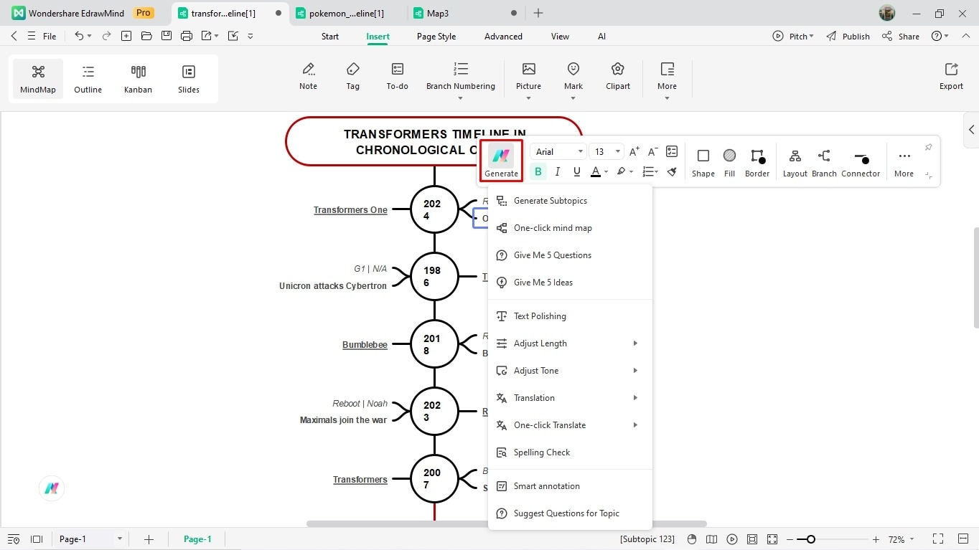Pin the floating toolbar
The height and width of the screenshot is (550, 979).
point(928,147)
